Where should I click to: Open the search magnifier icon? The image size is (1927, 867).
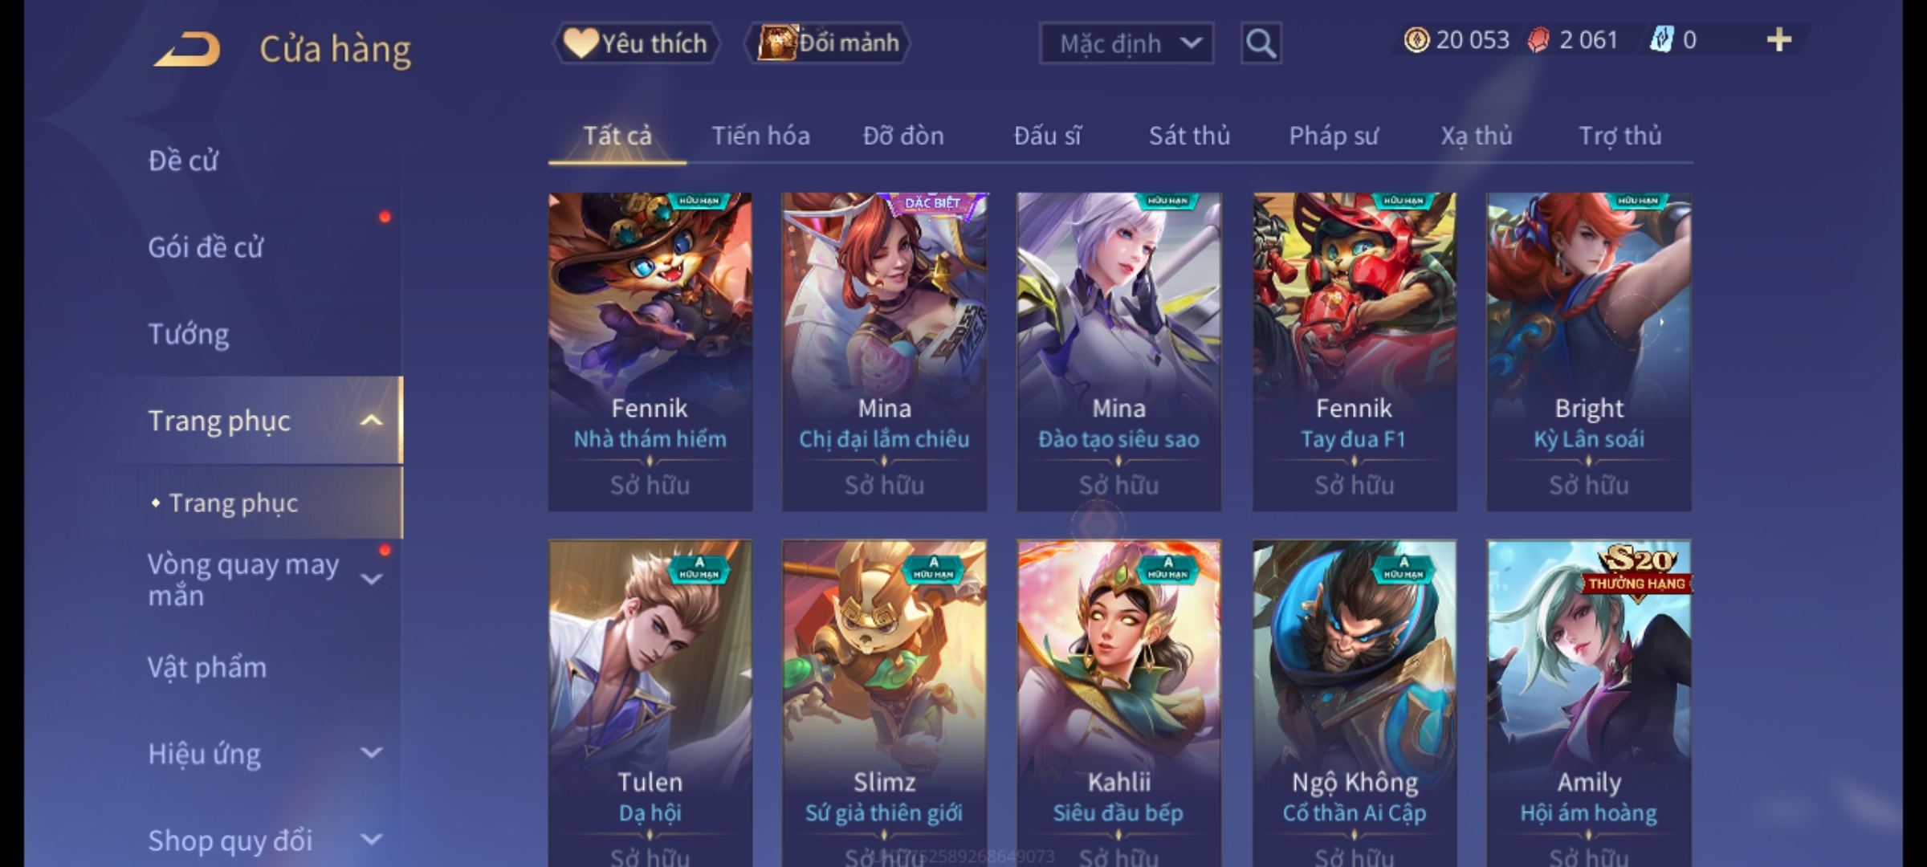1261,43
